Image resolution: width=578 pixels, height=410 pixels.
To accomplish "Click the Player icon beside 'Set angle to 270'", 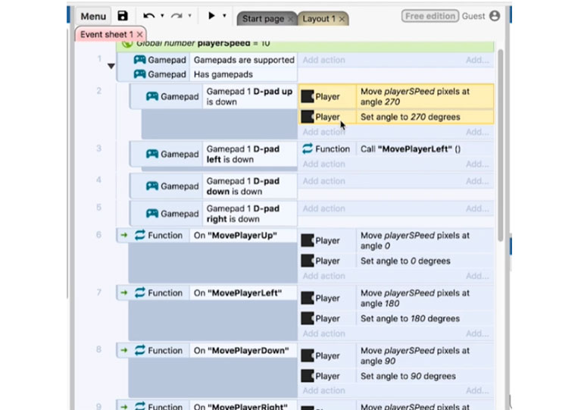I will tap(308, 117).
